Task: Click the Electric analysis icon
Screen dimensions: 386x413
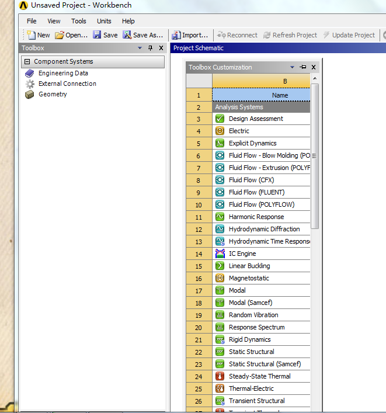Action: coord(220,131)
